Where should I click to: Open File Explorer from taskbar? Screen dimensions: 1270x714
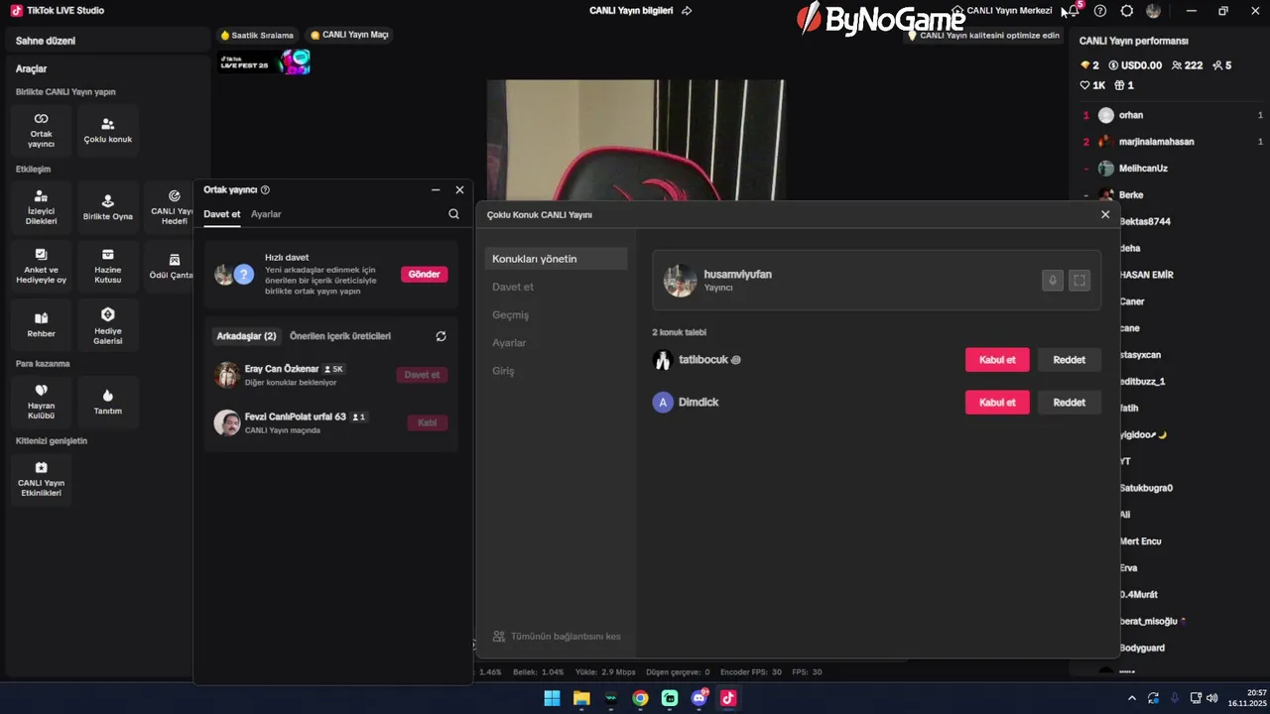pos(581,698)
